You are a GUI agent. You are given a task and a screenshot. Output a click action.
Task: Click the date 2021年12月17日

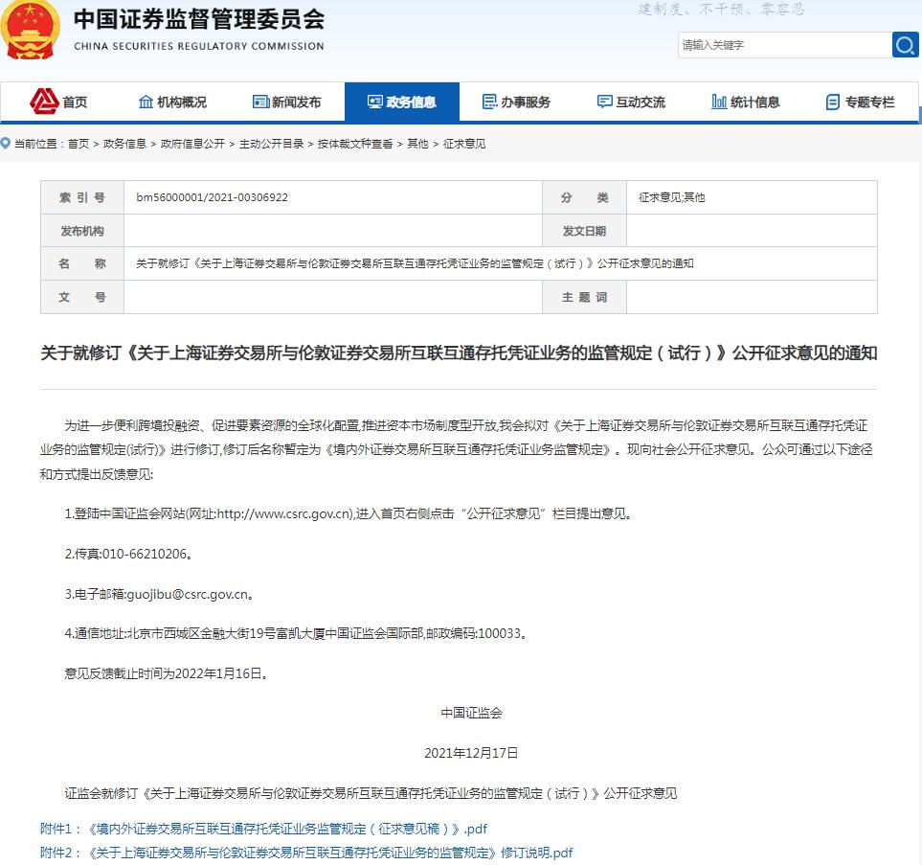[472, 753]
